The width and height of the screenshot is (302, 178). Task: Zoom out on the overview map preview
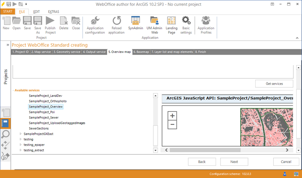(172, 124)
